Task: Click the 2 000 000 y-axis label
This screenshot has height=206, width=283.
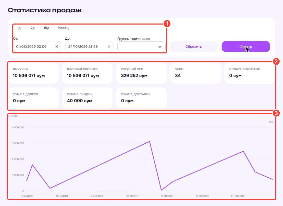Action: pyautogui.click(x=18, y=159)
